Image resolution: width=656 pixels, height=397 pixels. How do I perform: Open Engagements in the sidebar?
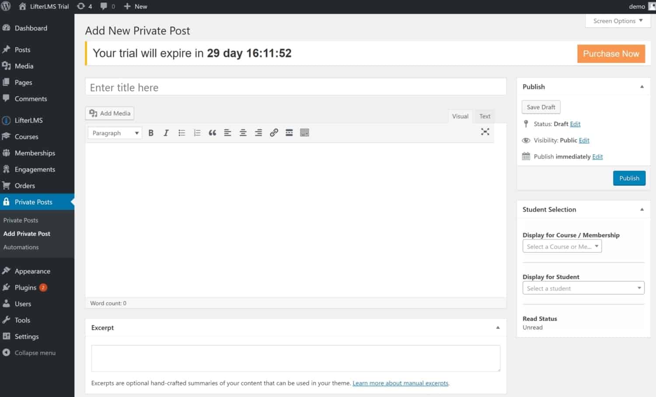point(37,170)
